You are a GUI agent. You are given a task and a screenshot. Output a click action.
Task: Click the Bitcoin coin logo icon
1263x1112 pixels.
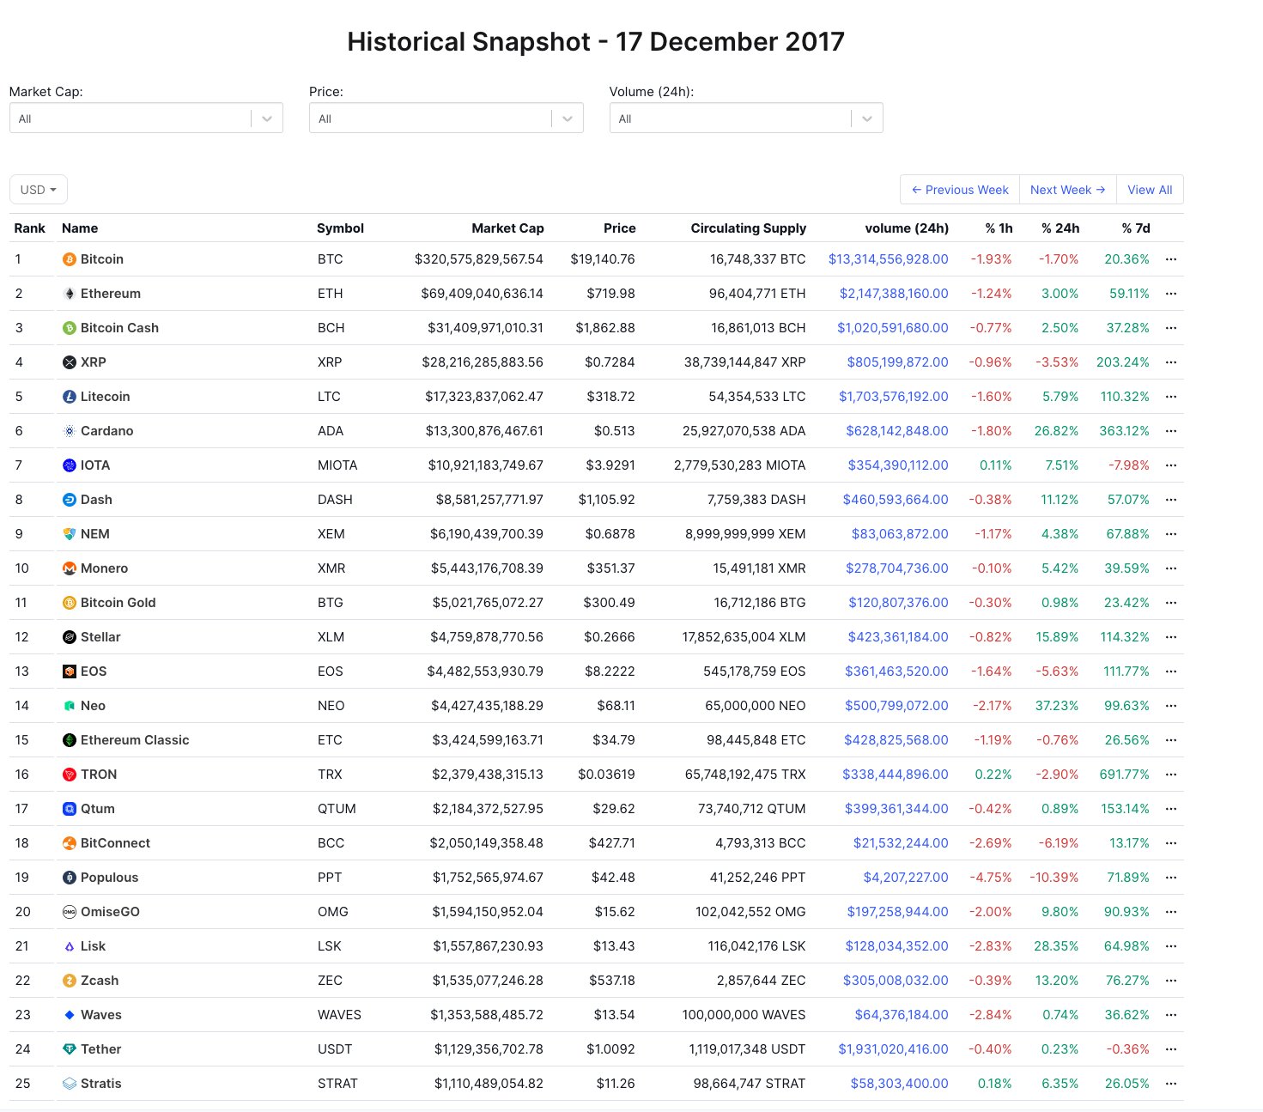point(70,259)
